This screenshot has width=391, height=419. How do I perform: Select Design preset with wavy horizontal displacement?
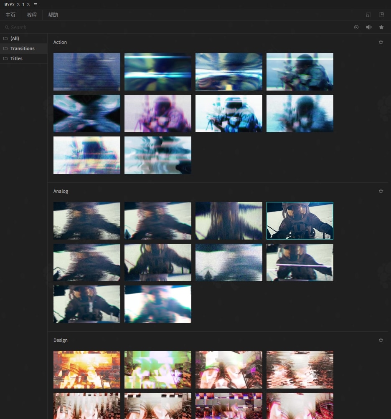tap(300, 370)
